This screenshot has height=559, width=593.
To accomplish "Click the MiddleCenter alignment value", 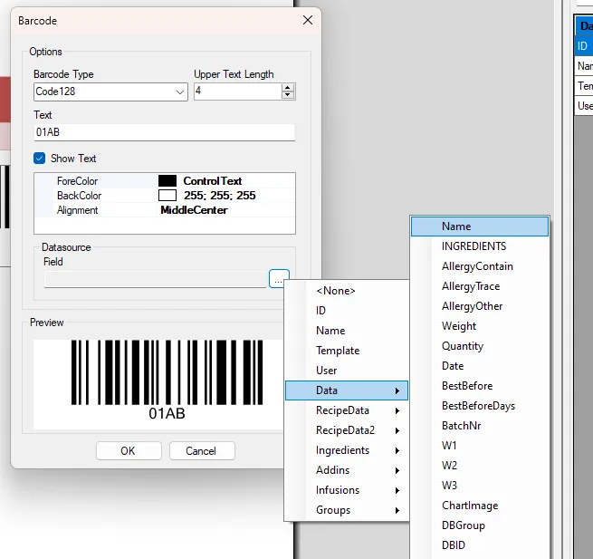I will click(x=194, y=210).
